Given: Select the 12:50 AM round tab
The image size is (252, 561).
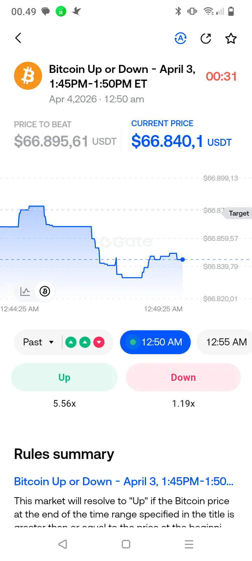Looking at the screenshot, I should 155,342.
